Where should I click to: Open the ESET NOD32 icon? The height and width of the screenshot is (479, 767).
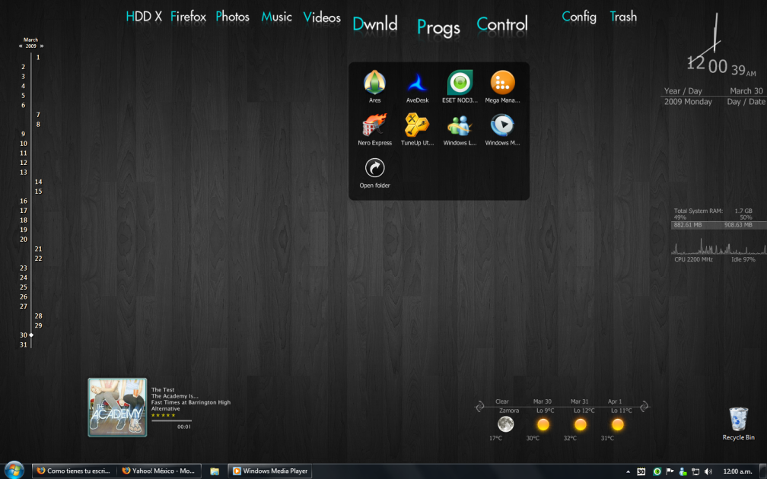click(x=460, y=82)
